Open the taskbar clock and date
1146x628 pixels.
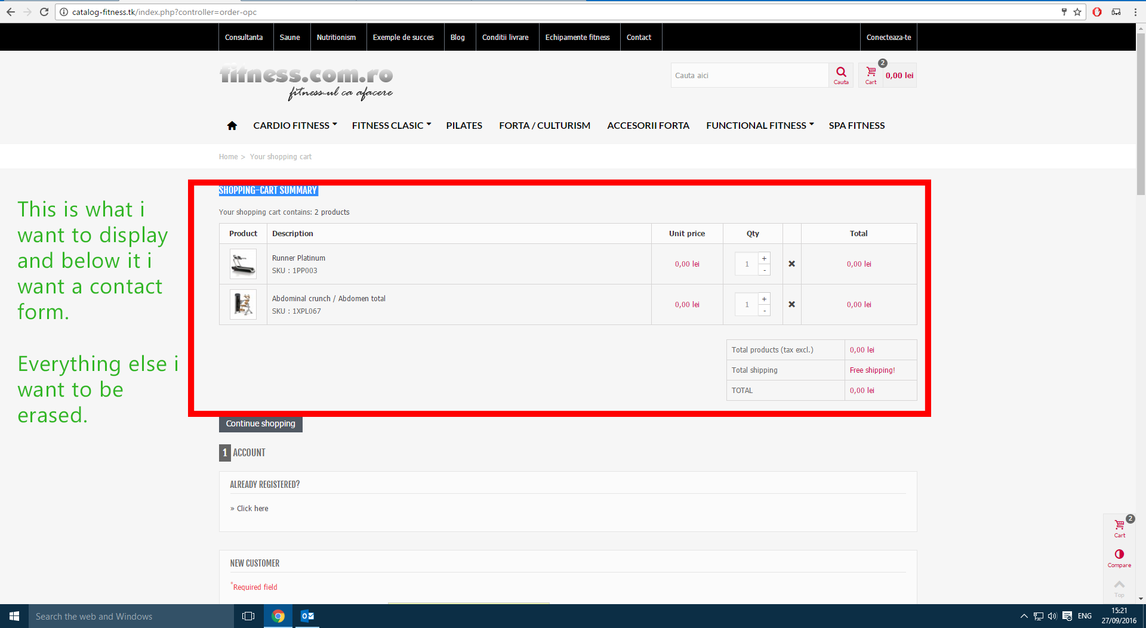point(1119,616)
